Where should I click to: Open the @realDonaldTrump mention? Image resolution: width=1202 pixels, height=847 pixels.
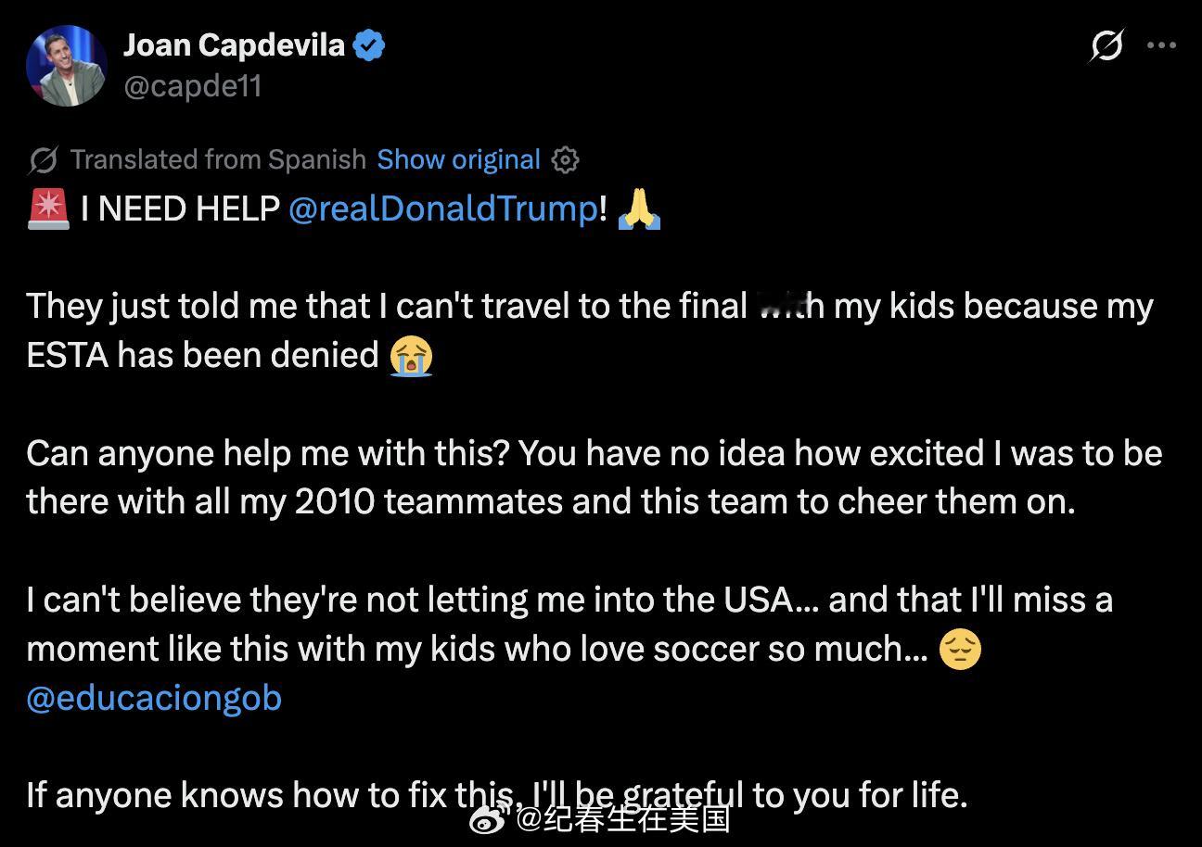(443, 209)
